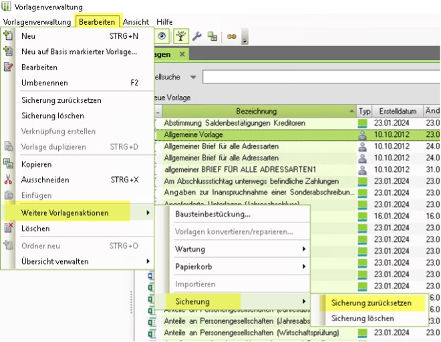This screenshot has height=342, width=441.
Task: Open the Schnellsuche dropdown arrow
Action: tap(193, 77)
